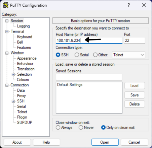The height and width of the screenshot is (148, 152).
Task: Click the Port input field
Action: pyautogui.click(x=135, y=41)
